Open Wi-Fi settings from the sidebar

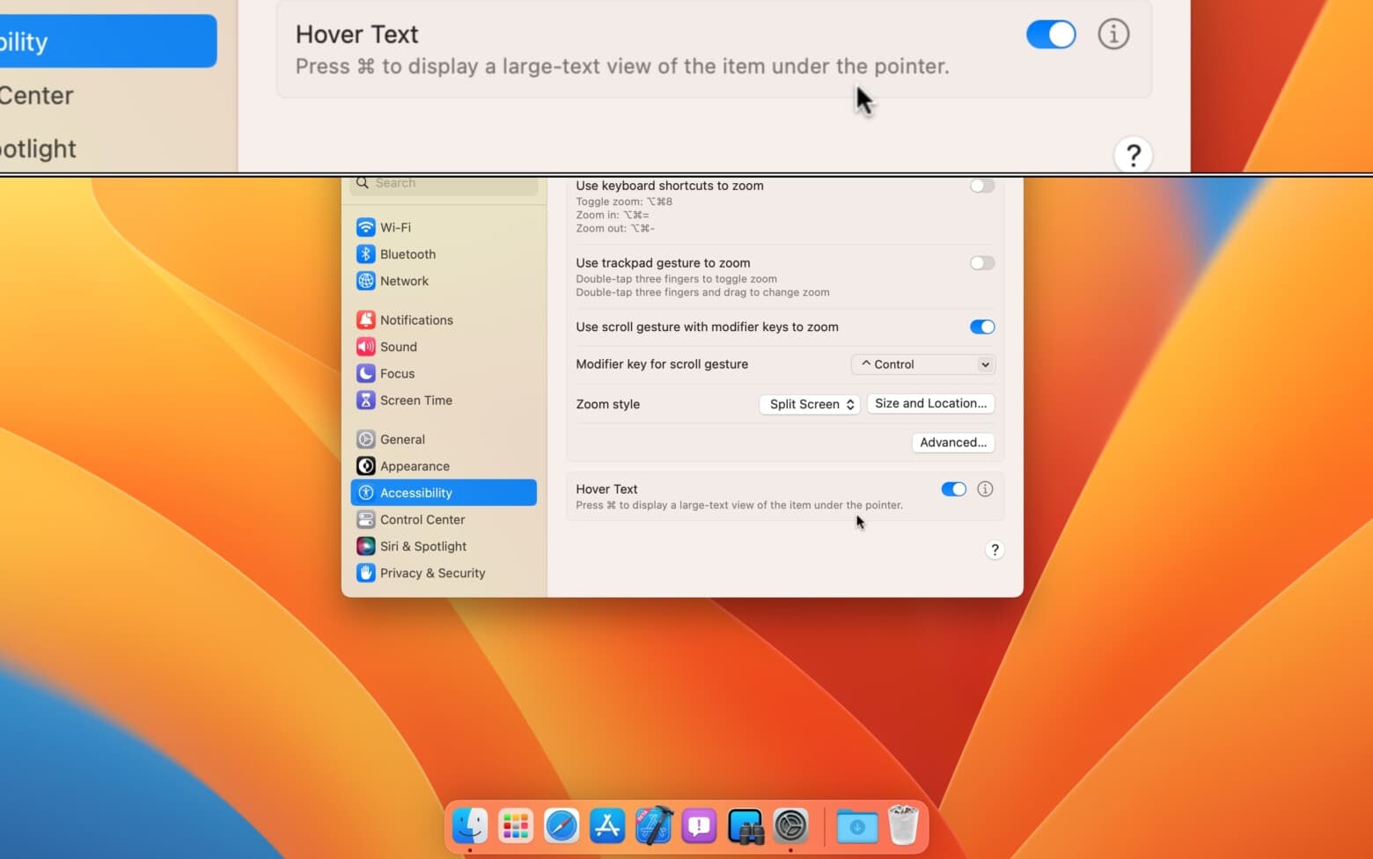point(397,227)
